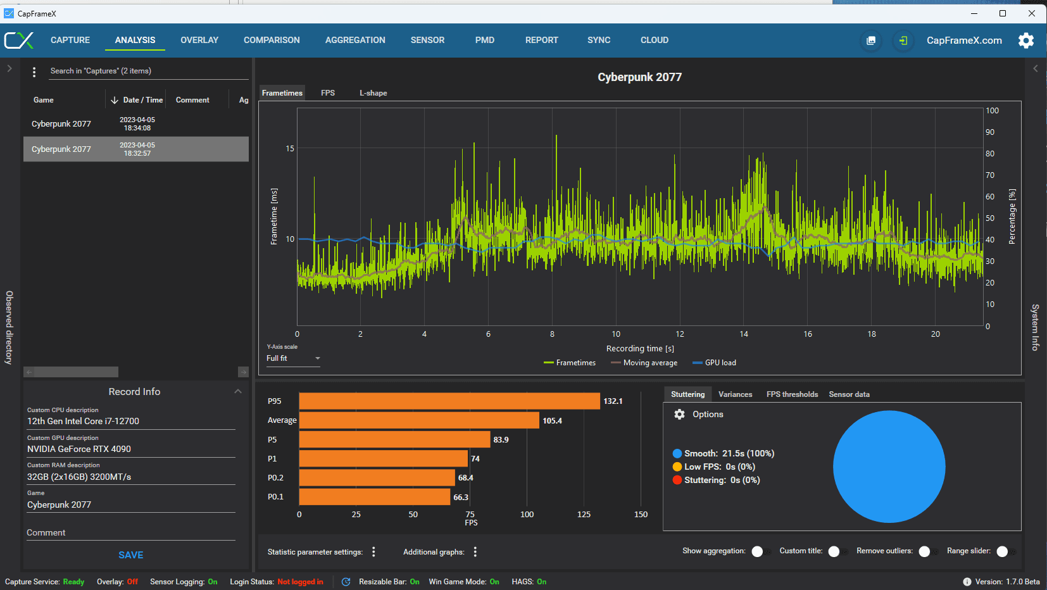The height and width of the screenshot is (590, 1047).
Task: Toggle Moving average series in legend
Action: click(644, 363)
